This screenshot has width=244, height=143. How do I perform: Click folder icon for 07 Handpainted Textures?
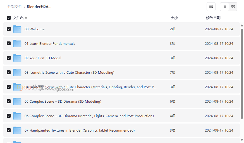17,130
